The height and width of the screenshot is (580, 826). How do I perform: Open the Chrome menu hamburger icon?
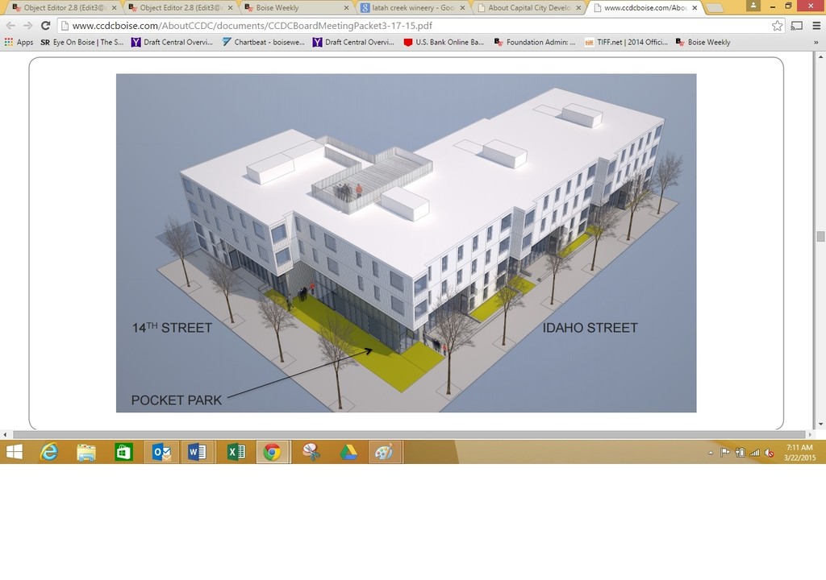[816, 26]
